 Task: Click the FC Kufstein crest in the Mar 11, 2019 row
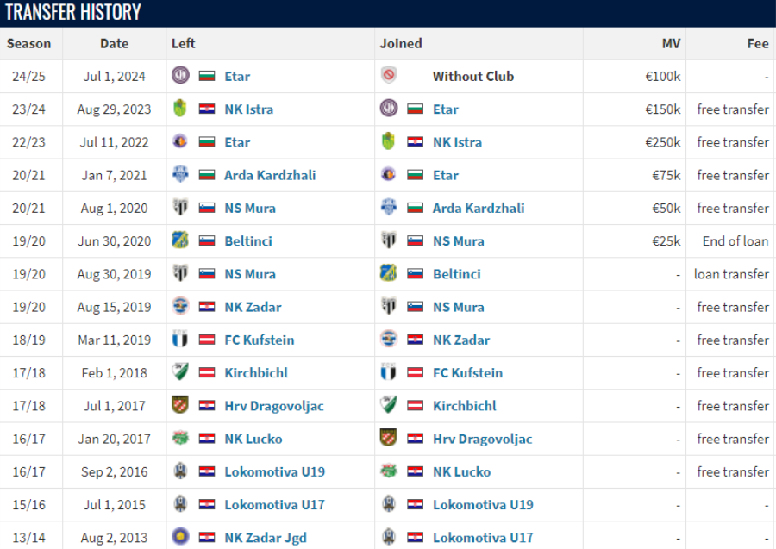point(180,340)
